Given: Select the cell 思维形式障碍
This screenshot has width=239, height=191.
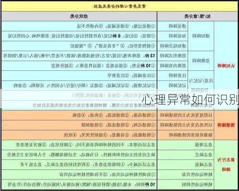Looking at the screenshot, I should point(173,56).
